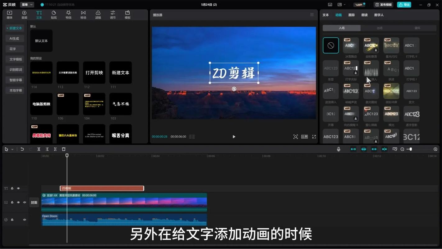Switch to the 出场 (Out) animation tab
This screenshot has width=442, height=249.
point(379,28)
